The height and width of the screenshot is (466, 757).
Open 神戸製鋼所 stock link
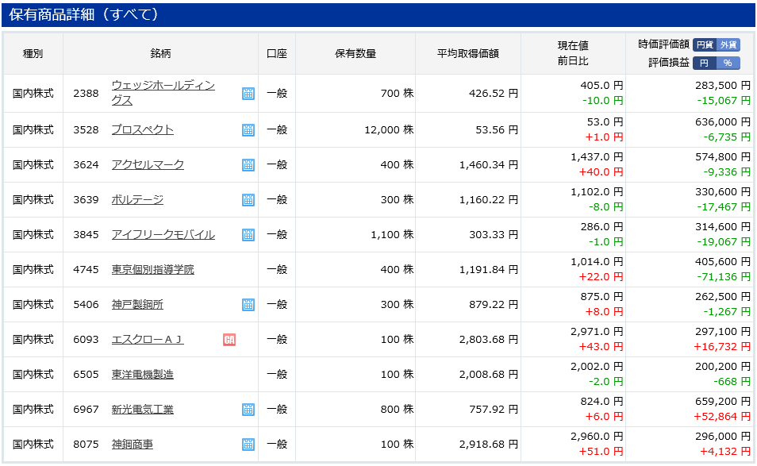[x=137, y=304]
